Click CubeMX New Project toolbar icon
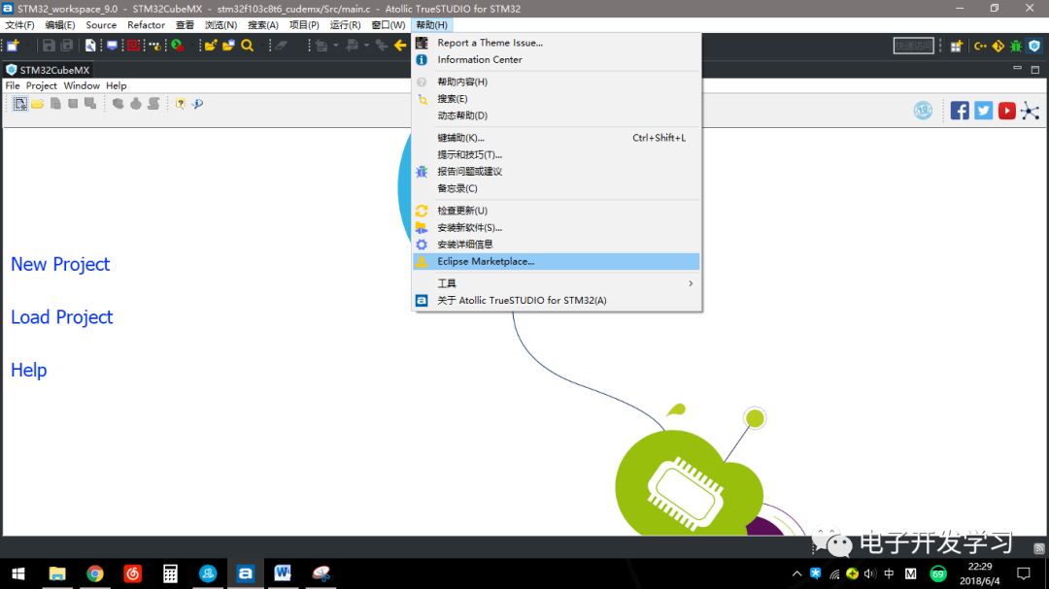Screen dimensions: 1049x589 tap(20, 104)
